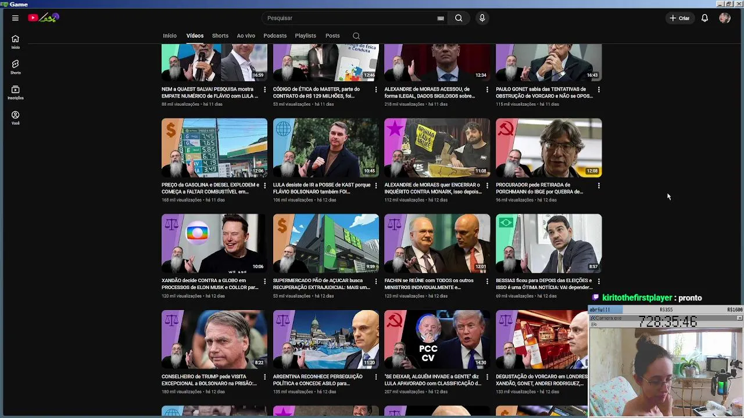Image resolution: width=744 pixels, height=418 pixels.
Task: Open options for XANDÃO decide CONTRA a GLOBO video
Action: point(264,281)
